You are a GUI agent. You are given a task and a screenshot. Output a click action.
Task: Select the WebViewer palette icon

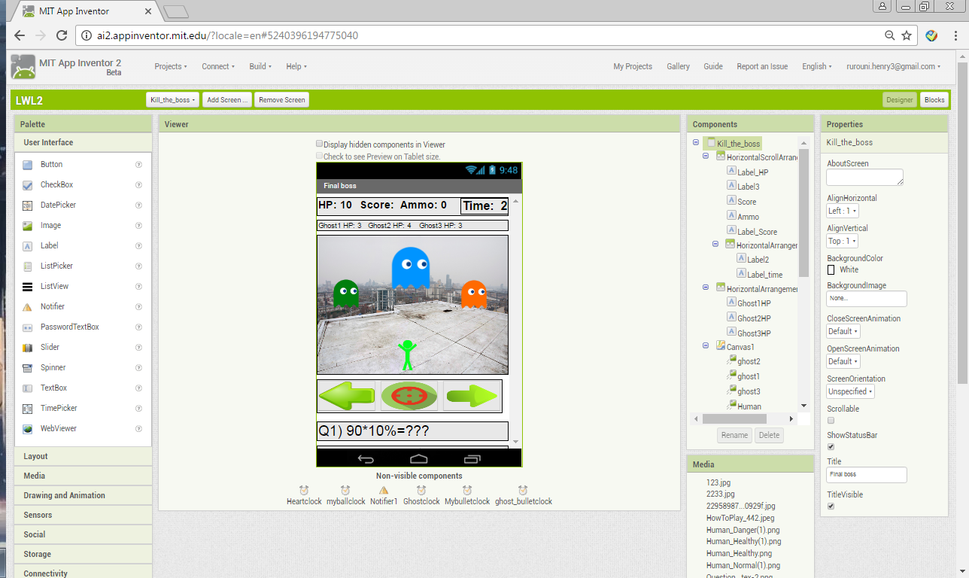tap(28, 429)
